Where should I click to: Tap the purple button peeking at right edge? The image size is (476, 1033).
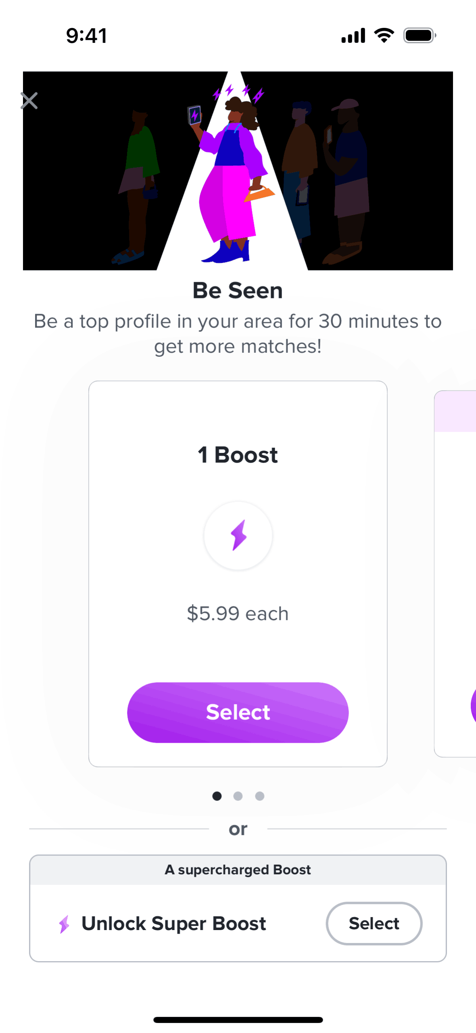473,706
